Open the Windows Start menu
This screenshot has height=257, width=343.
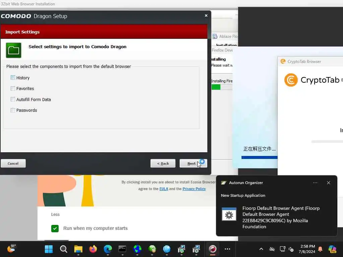point(49,249)
